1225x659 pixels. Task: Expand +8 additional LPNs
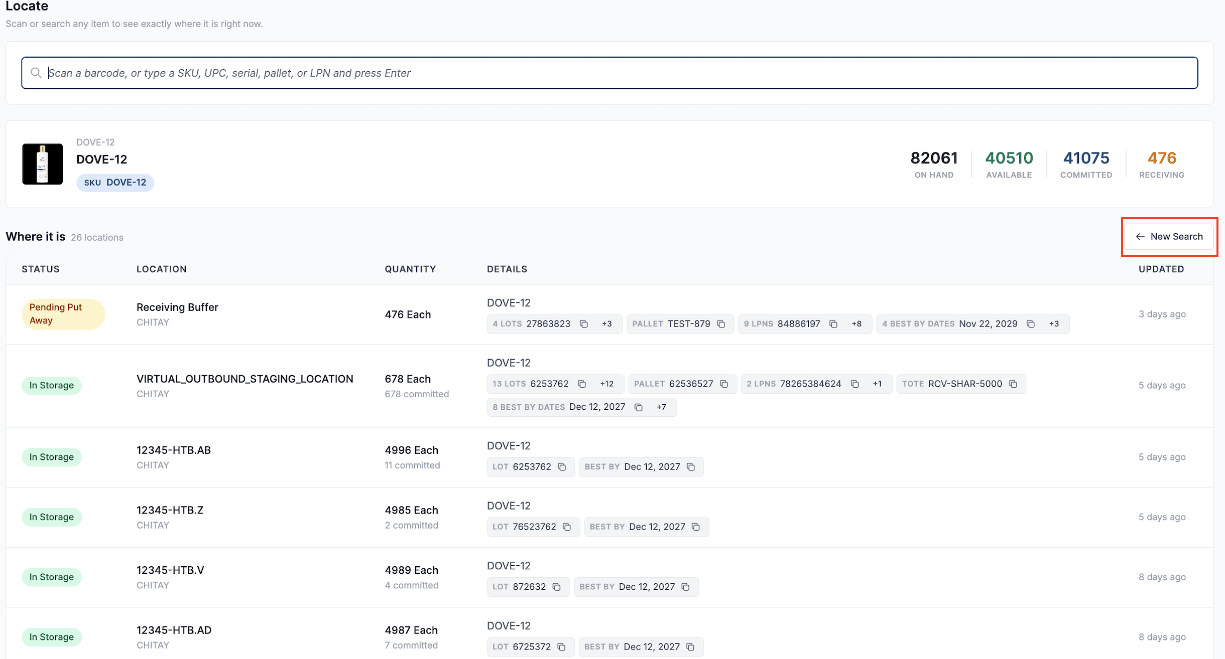pos(856,324)
